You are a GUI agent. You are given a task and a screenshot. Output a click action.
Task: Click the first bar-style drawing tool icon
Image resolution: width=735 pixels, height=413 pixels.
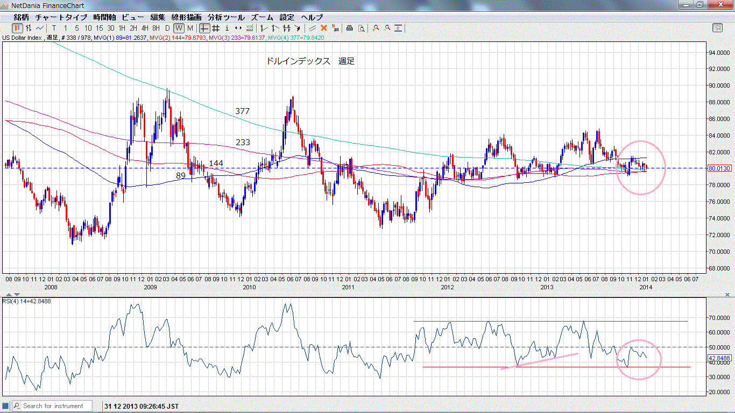pos(264,28)
